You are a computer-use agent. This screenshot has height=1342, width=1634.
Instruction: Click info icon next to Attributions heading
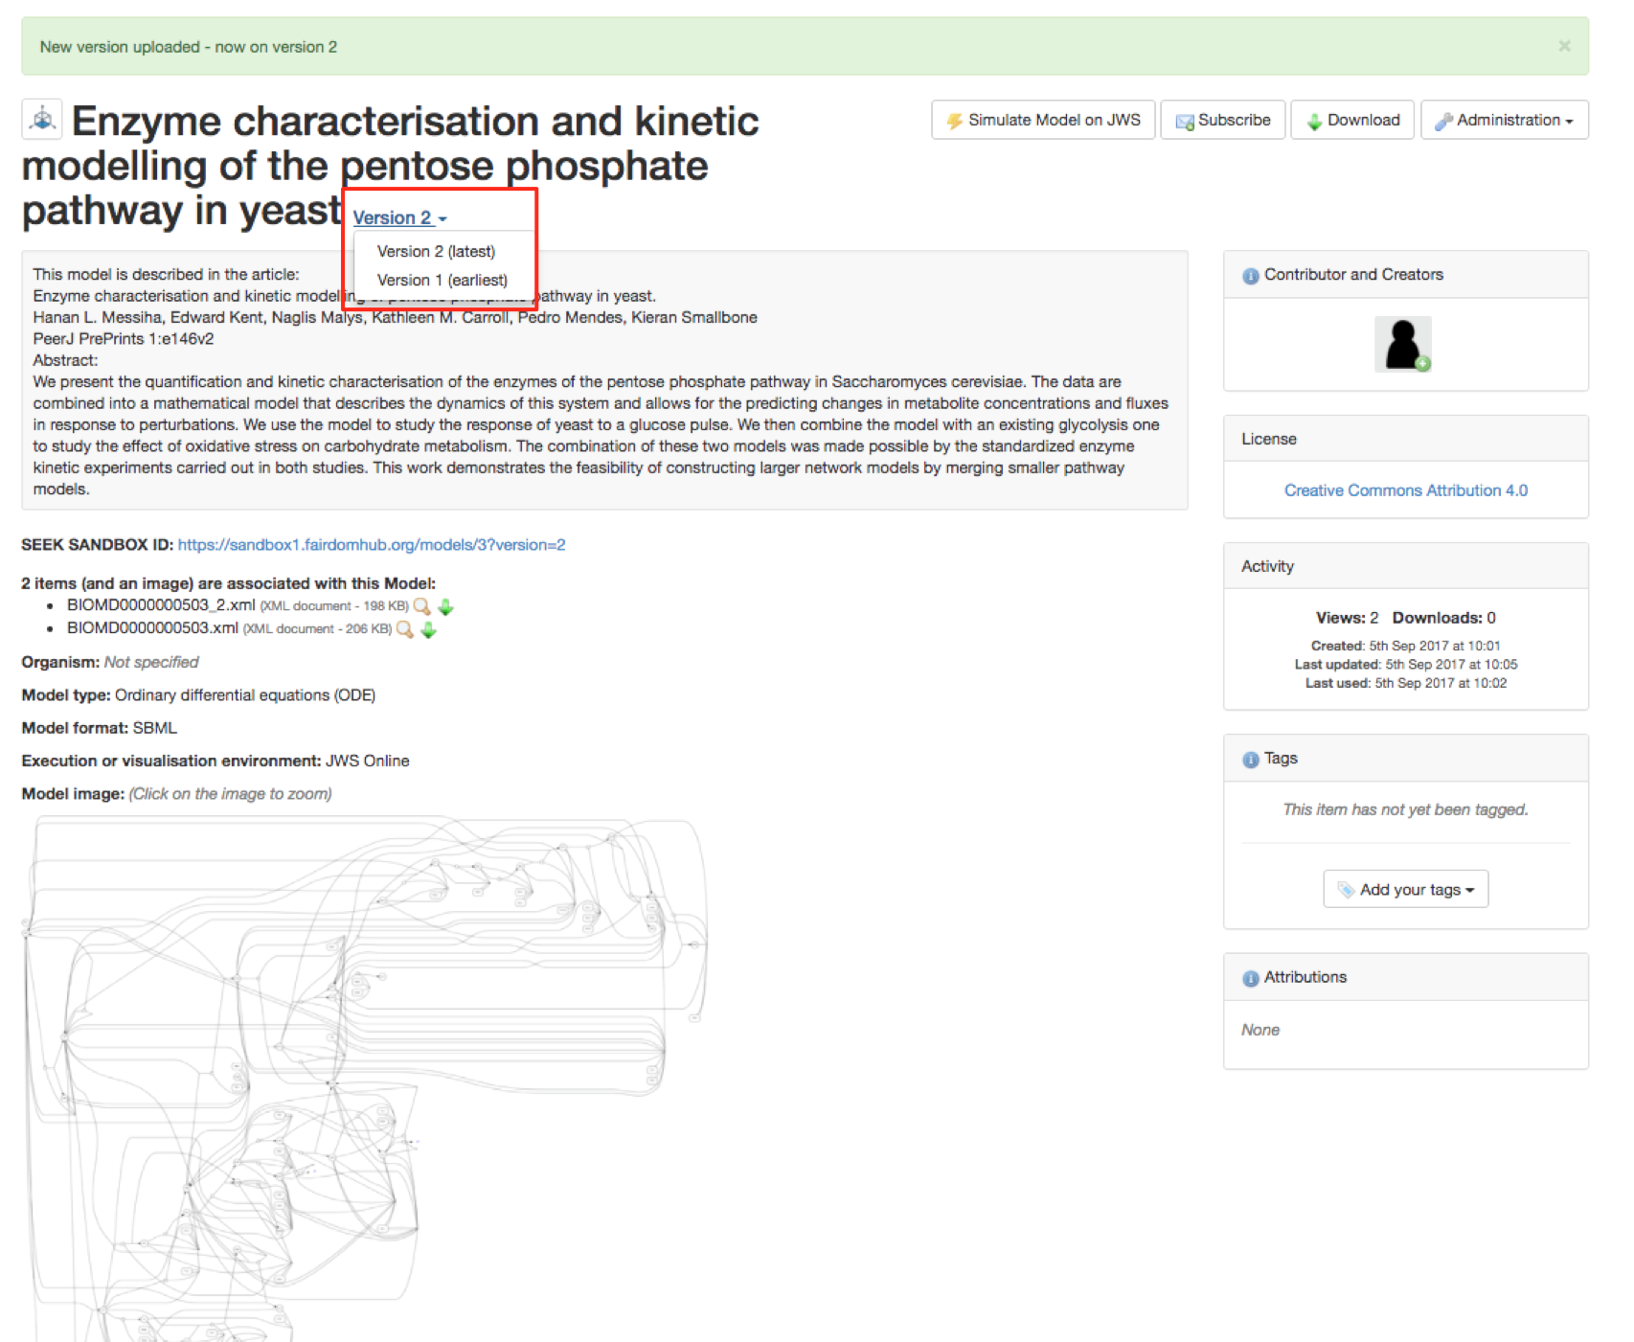click(x=1250, y=978)
